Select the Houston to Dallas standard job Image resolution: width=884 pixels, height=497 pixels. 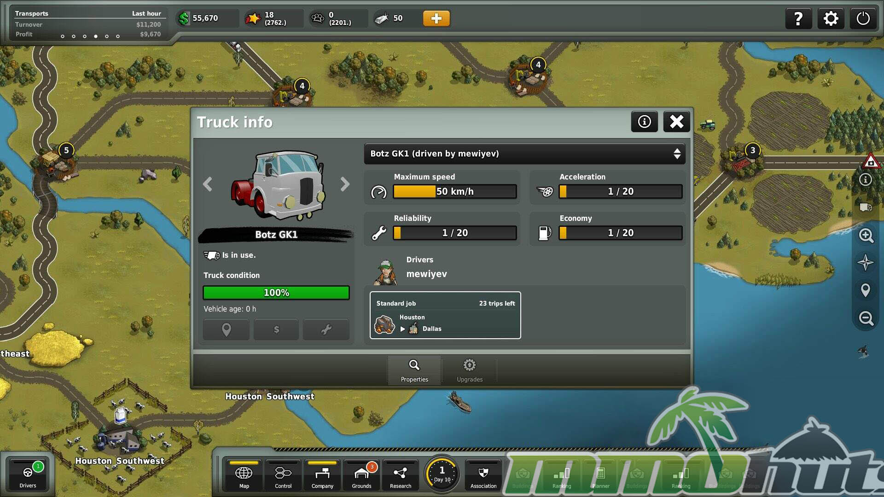[445, 316]
